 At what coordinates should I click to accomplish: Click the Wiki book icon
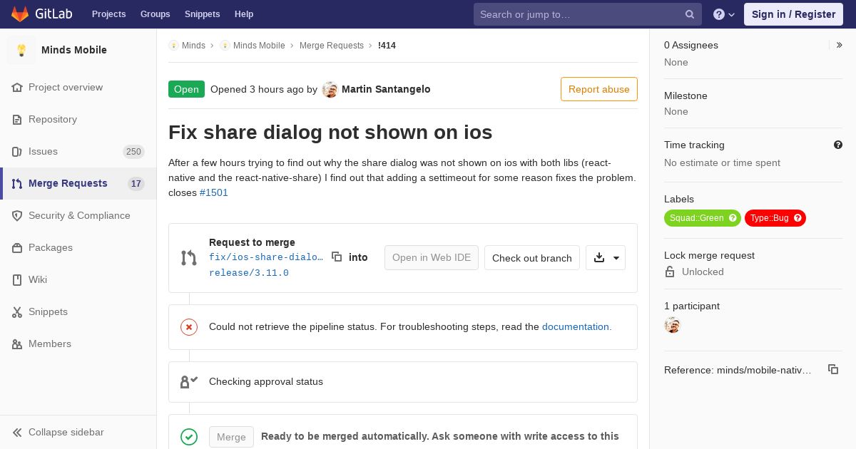17,279
